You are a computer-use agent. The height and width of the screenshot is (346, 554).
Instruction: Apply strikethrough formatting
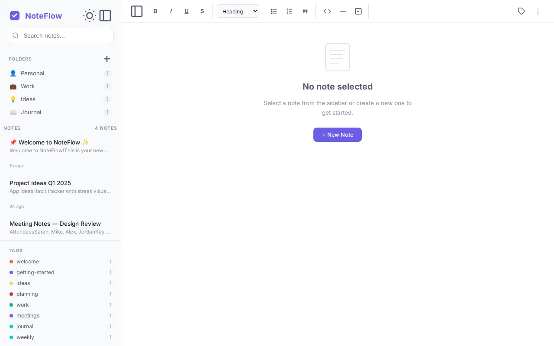(x=202, y=11)
